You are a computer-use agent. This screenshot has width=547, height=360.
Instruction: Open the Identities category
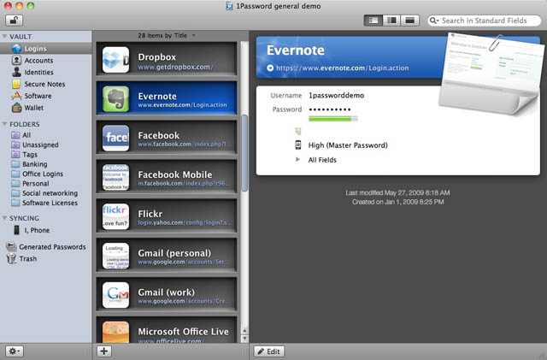coord(45,73)
